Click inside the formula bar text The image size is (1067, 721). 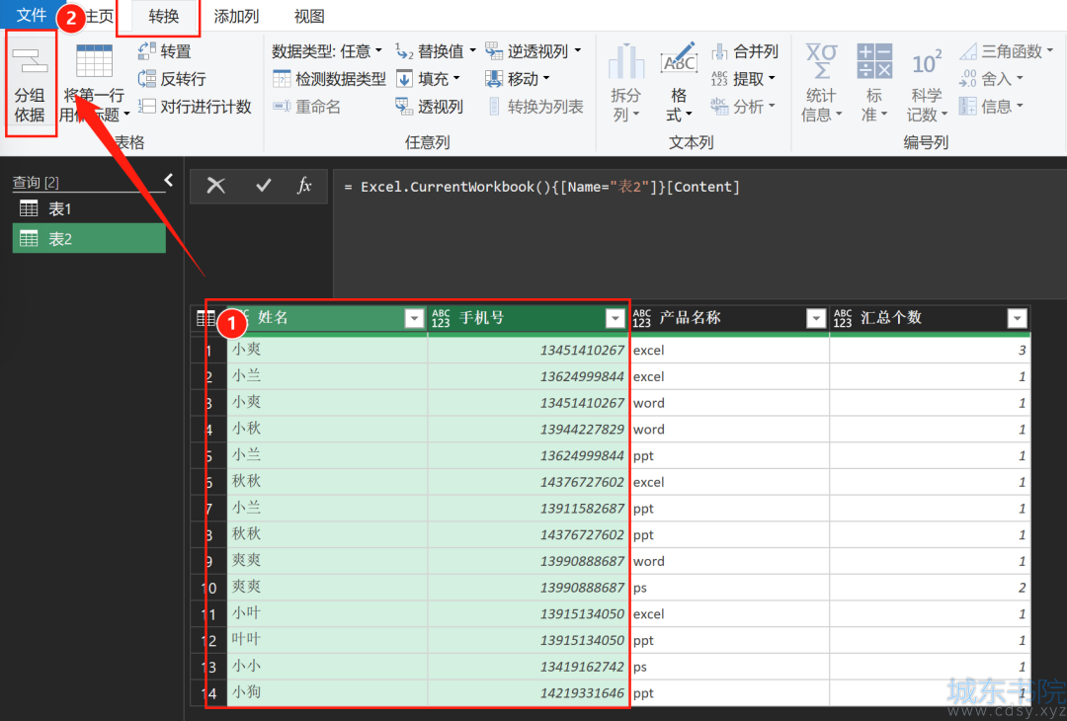[x=541, y=187]
